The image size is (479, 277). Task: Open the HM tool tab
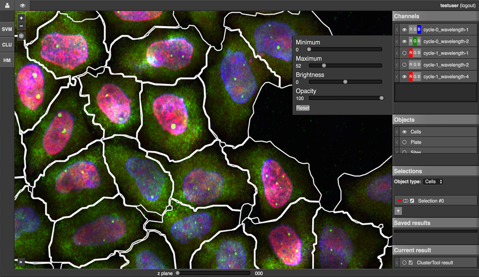7,60
